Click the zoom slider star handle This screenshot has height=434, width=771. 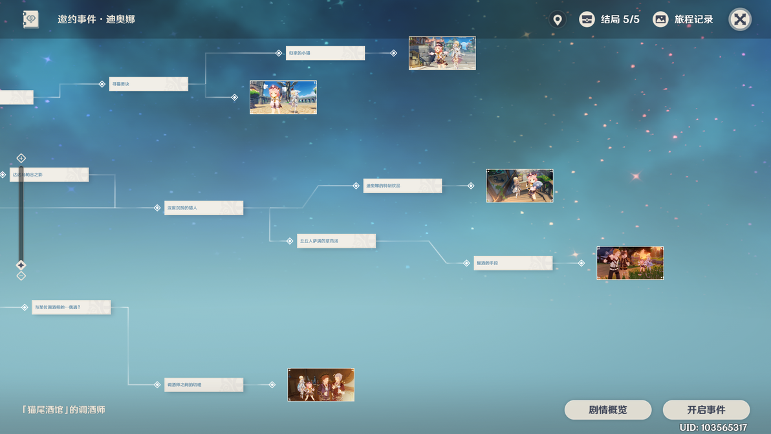[x=21, y=265]
